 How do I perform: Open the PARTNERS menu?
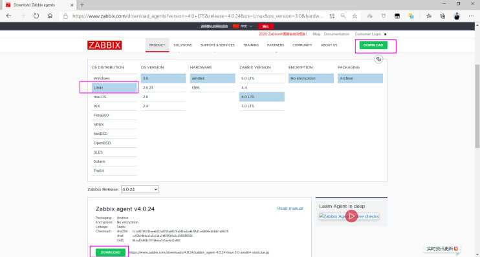[x=276, y=45]
